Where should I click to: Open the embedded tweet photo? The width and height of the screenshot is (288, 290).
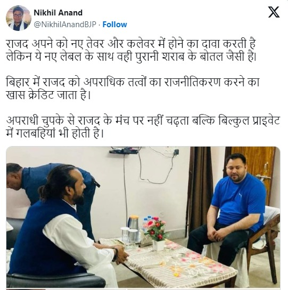pos(143,218)
